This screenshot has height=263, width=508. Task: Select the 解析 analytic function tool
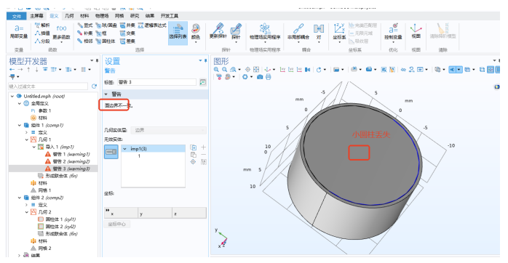pos(42,25)
